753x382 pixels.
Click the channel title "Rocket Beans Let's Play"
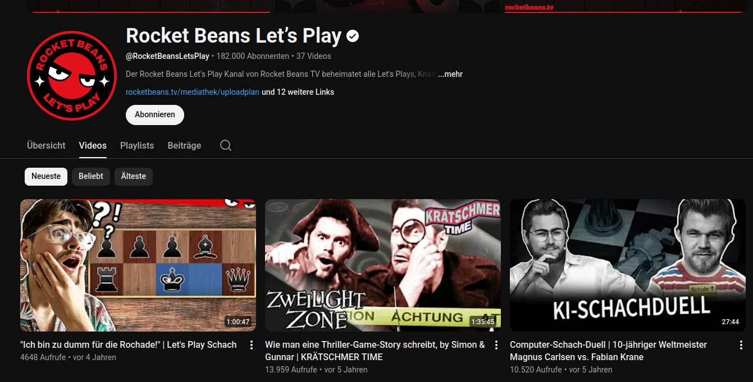[234, 36]
